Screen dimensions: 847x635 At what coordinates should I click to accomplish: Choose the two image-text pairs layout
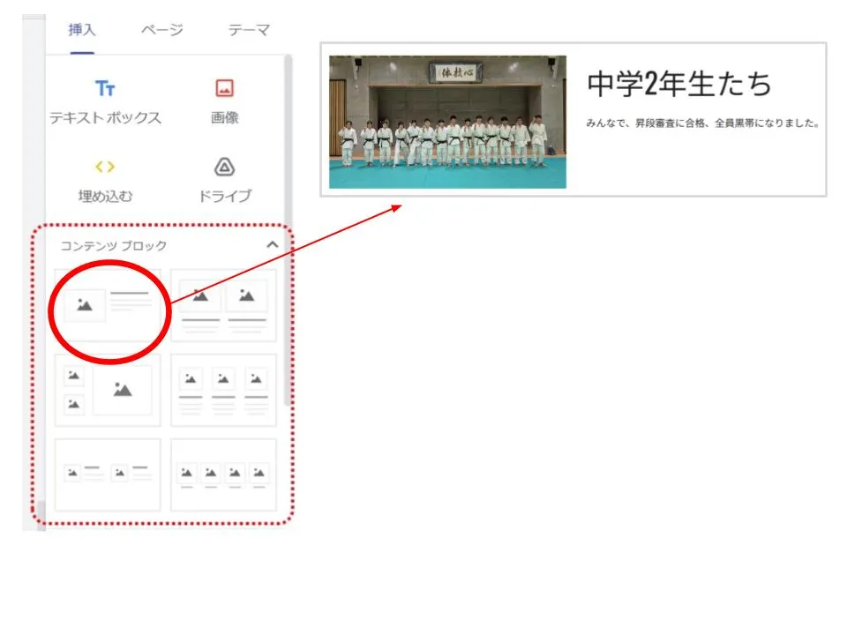pos(108,474)
